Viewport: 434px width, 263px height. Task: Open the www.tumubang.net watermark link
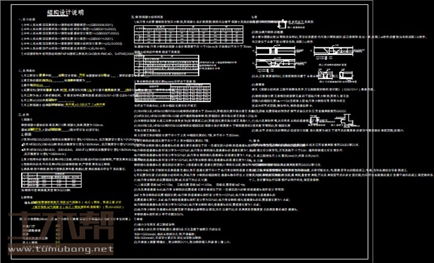(61, 249)
